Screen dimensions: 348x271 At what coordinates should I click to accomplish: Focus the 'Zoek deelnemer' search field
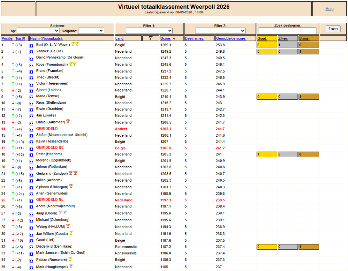click(x=288, y=31)
